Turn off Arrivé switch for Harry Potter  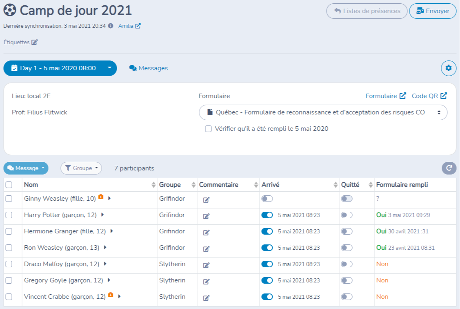(267, 215)
